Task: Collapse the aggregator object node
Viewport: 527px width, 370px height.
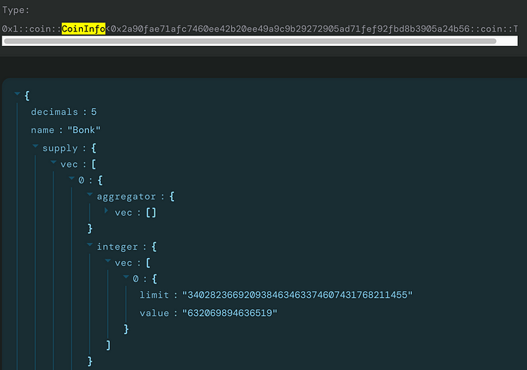Action: tap(90, 195)
